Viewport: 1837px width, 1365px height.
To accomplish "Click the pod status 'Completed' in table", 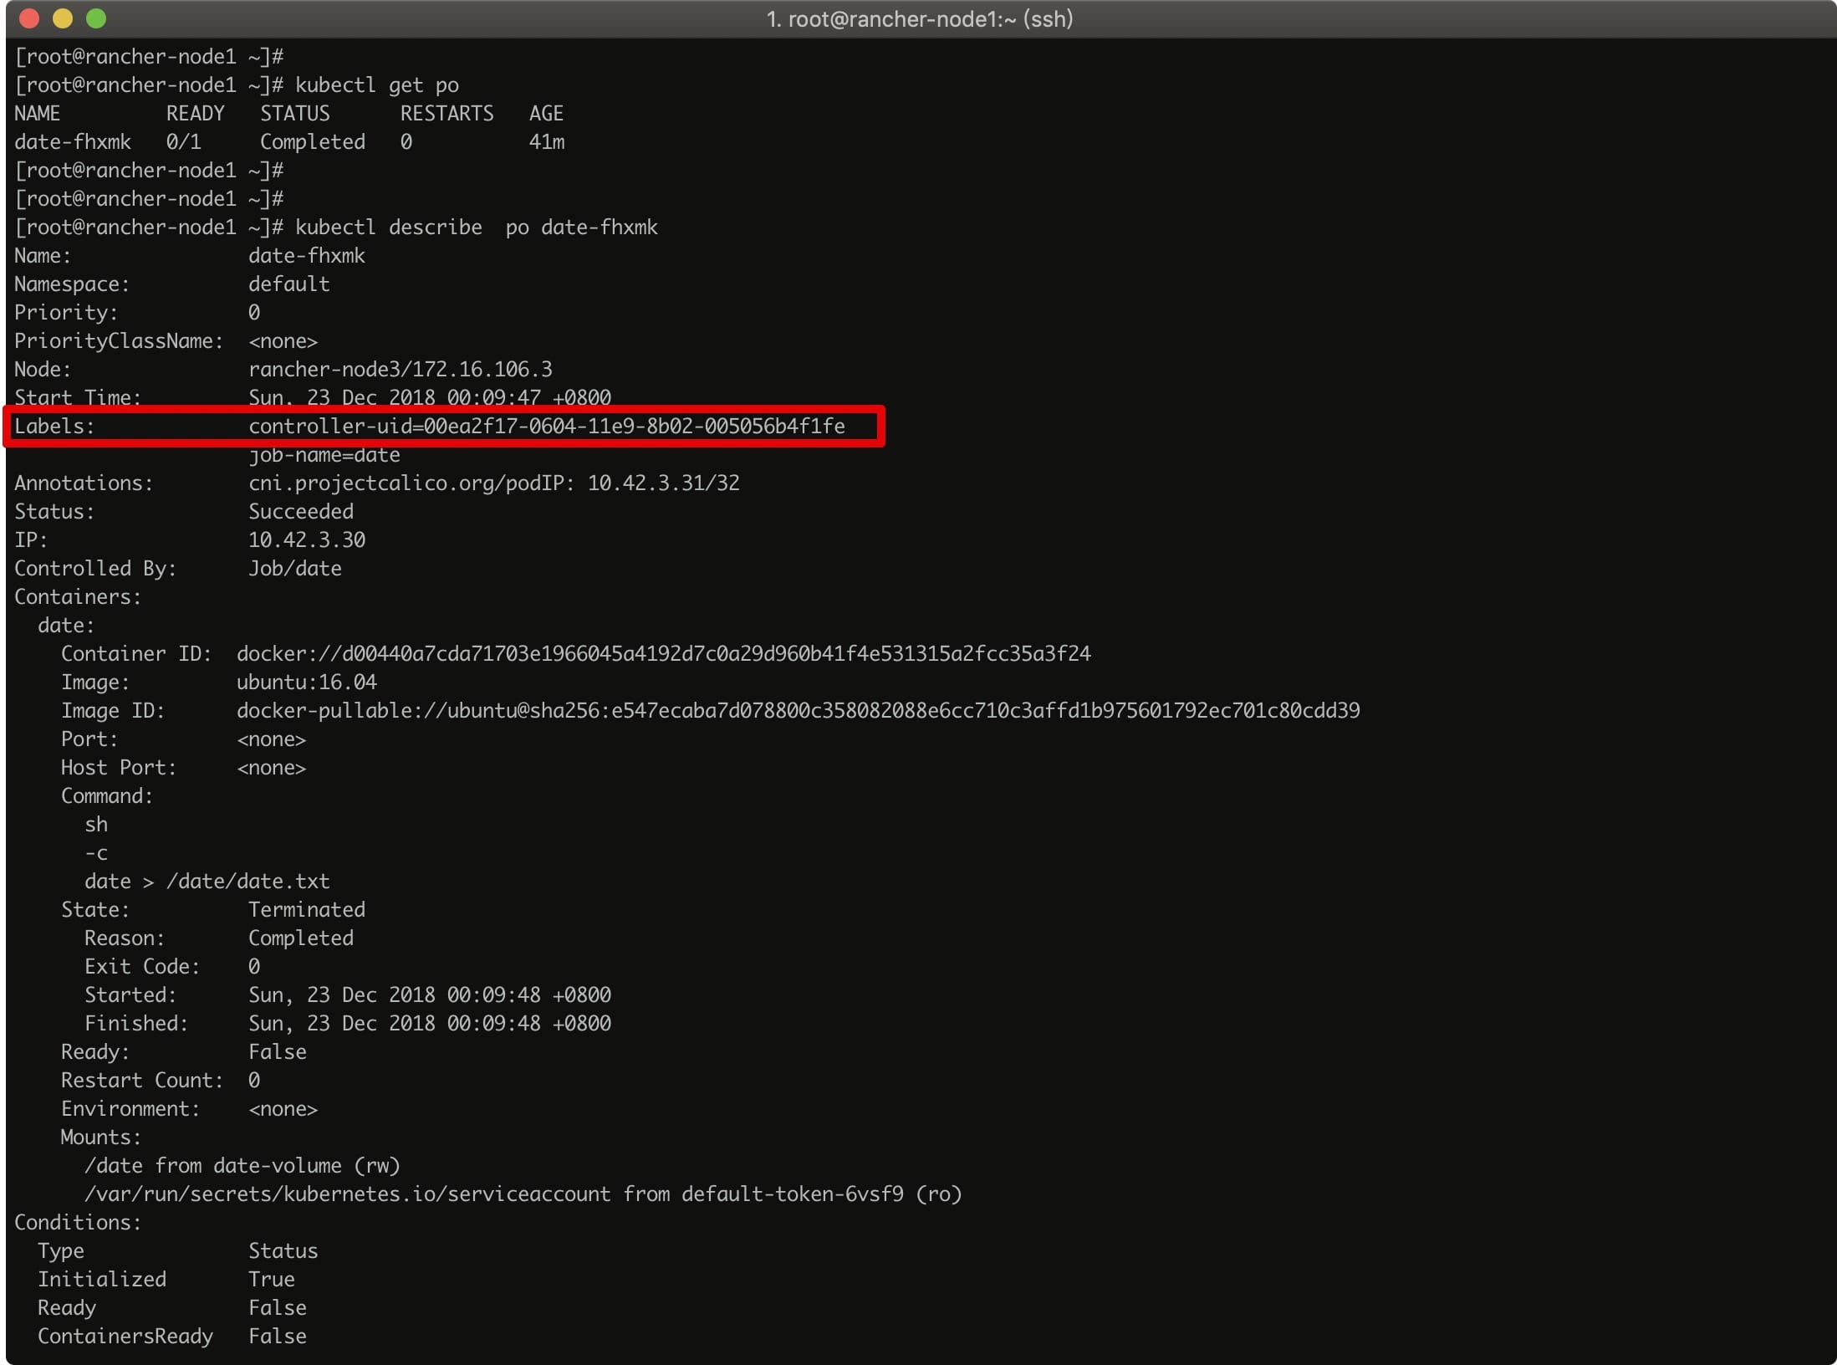I will point(312,142).
